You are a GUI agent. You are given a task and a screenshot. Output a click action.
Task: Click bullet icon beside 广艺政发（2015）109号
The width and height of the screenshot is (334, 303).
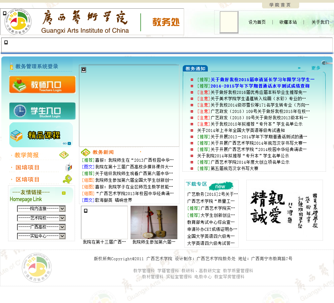[192, 112]
